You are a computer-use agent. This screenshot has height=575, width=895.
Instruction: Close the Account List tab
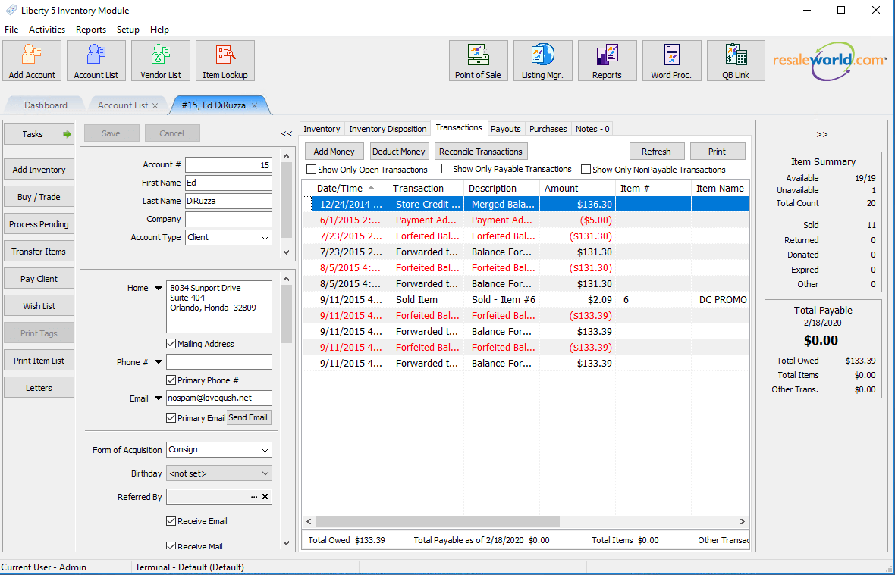154,105
